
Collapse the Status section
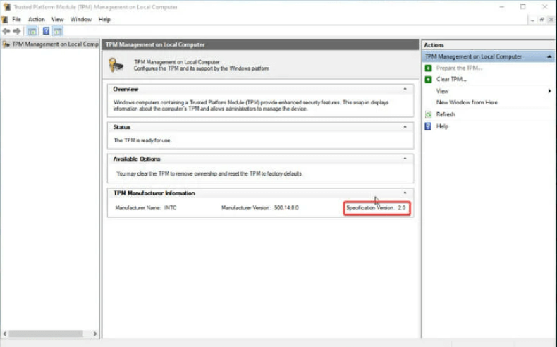405,127
